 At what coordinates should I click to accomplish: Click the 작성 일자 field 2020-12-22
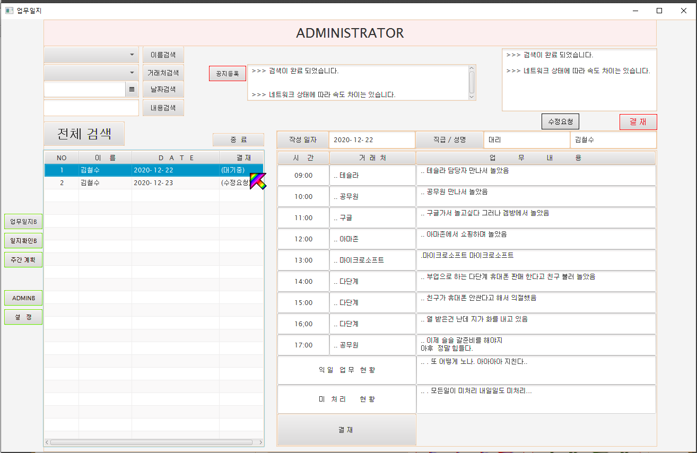[372, 140]
